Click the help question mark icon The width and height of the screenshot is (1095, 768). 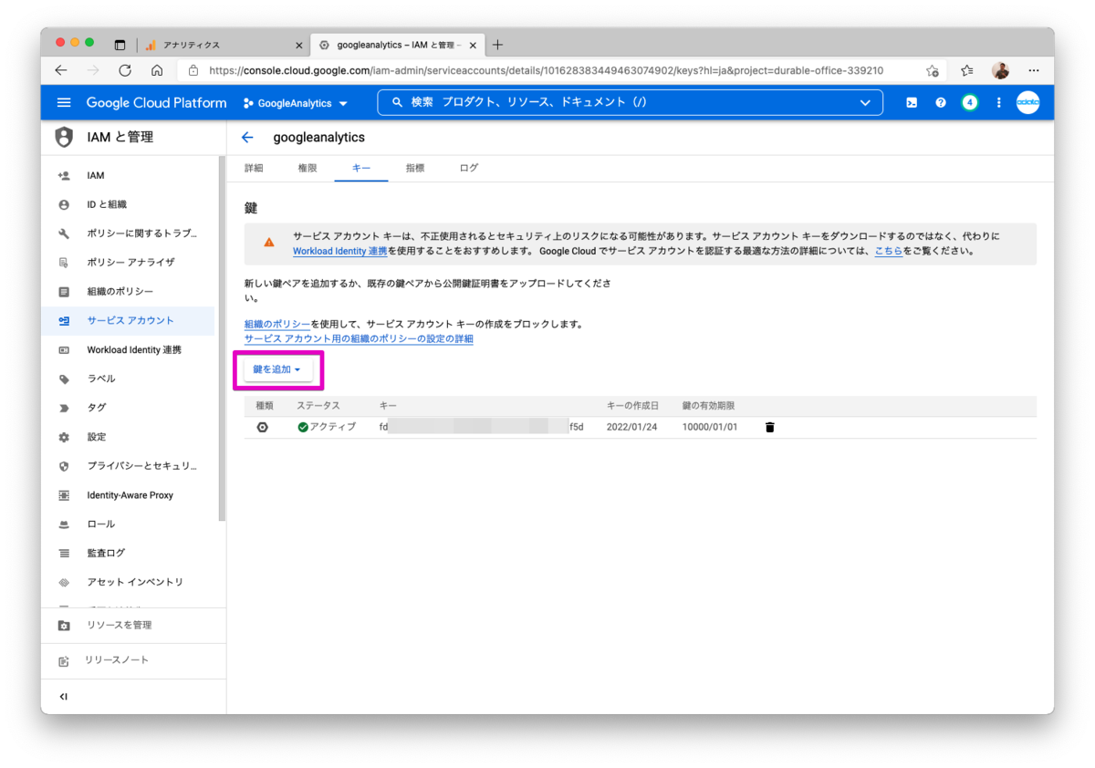(940, 102)
